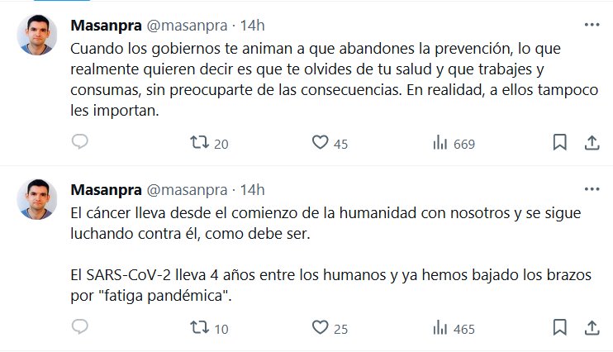Open the 14h timestamp of first tweet
Image resolution: width=613 pixels, height=352 pixels.
(x=251, y=25)
